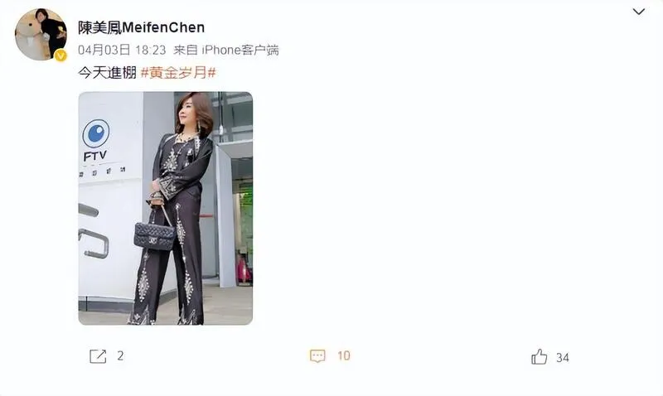Like the post with thumbs-up icon
Screen dimensions: 663x396
540,357
